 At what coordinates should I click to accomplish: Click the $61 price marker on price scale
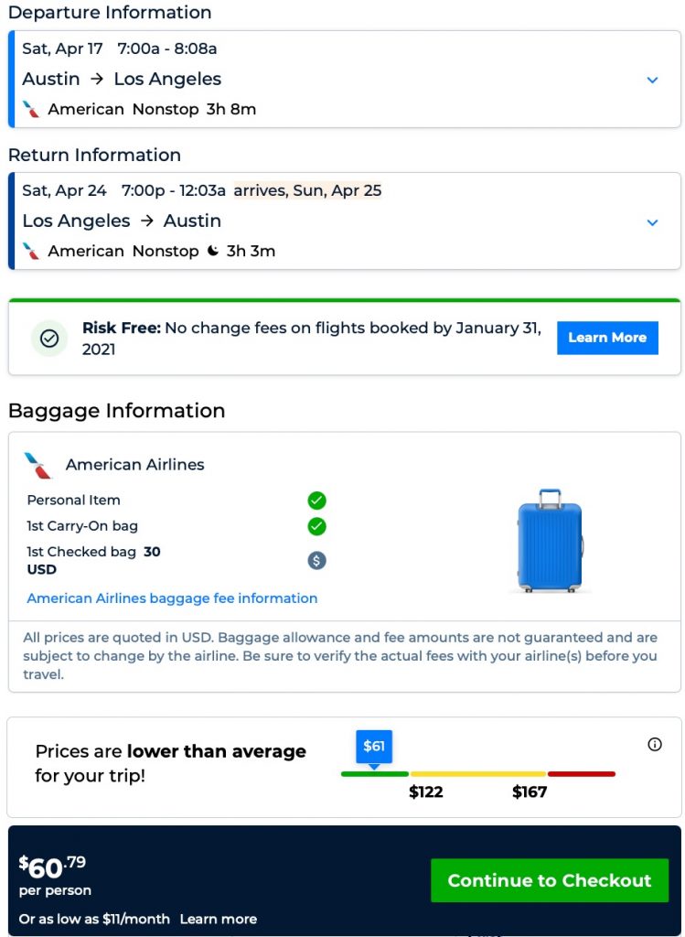374,747
